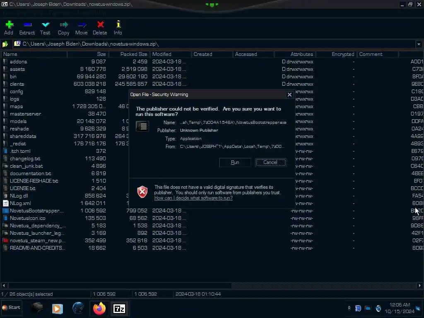The width and height of the screenshot is (424, 318).
Task: Select the masterserver folder row
Action: click(x=25, y=114)
